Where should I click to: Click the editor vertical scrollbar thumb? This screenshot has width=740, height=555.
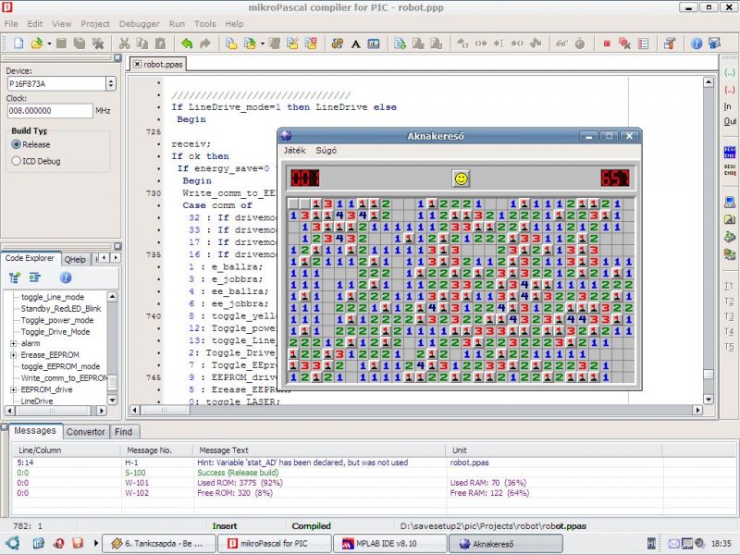pos(709,374)
